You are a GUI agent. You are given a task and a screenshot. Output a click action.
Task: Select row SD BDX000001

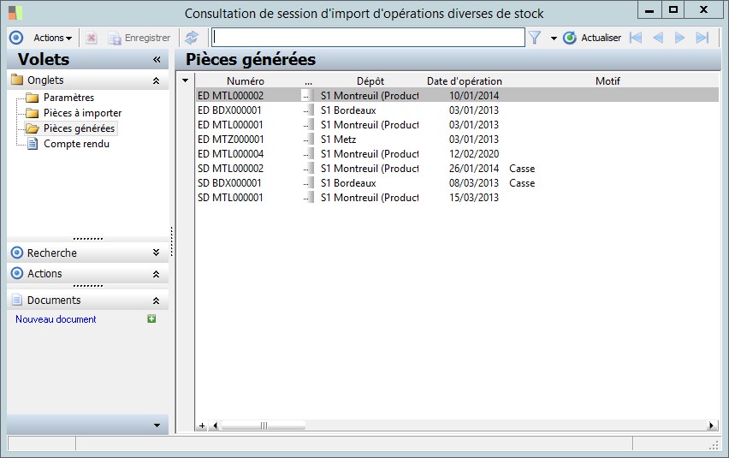click(x=457, y=182)
